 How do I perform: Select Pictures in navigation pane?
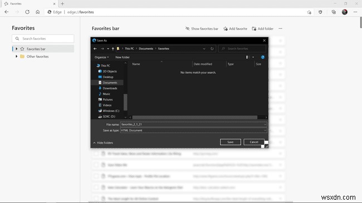105,99
